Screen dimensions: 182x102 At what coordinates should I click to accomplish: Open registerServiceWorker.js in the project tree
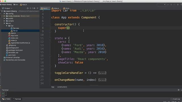(20, 43)
